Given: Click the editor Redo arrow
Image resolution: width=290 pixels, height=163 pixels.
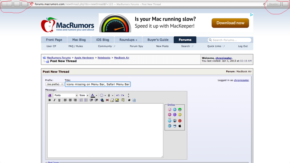Looking at the screenshot, I should point(122,96).
